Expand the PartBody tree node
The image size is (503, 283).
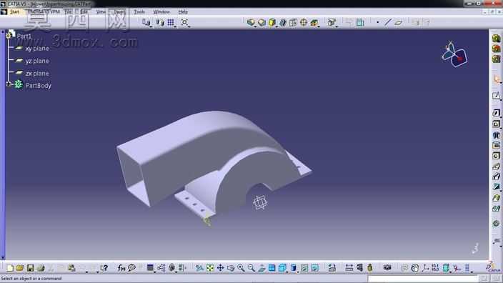click(9, 84)
